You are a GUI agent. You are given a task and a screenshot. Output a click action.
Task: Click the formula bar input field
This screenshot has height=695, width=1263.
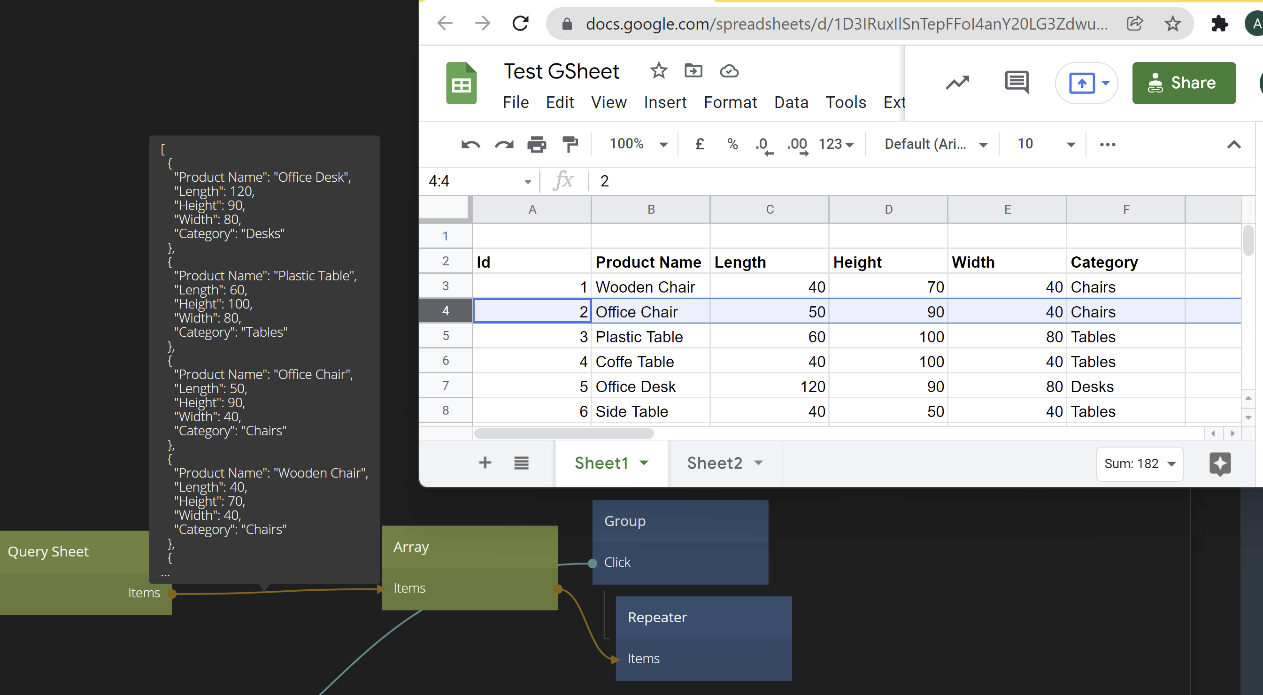tap(883, 181)
